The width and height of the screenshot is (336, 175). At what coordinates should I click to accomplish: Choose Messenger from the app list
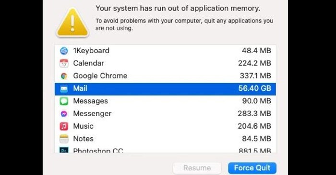165,114
